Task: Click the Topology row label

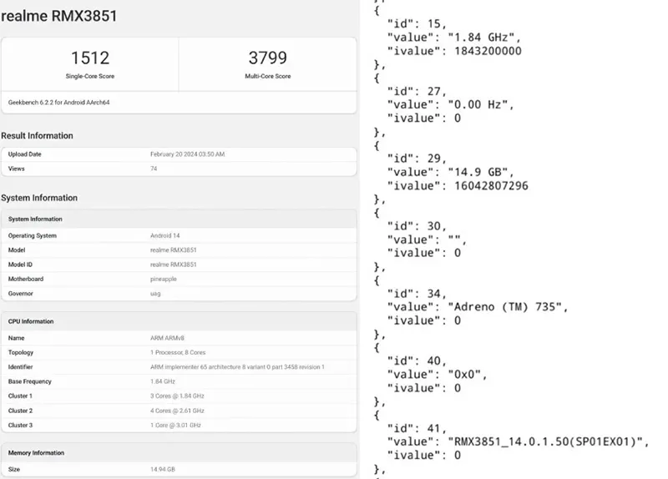Action: [x=20, y=352]
